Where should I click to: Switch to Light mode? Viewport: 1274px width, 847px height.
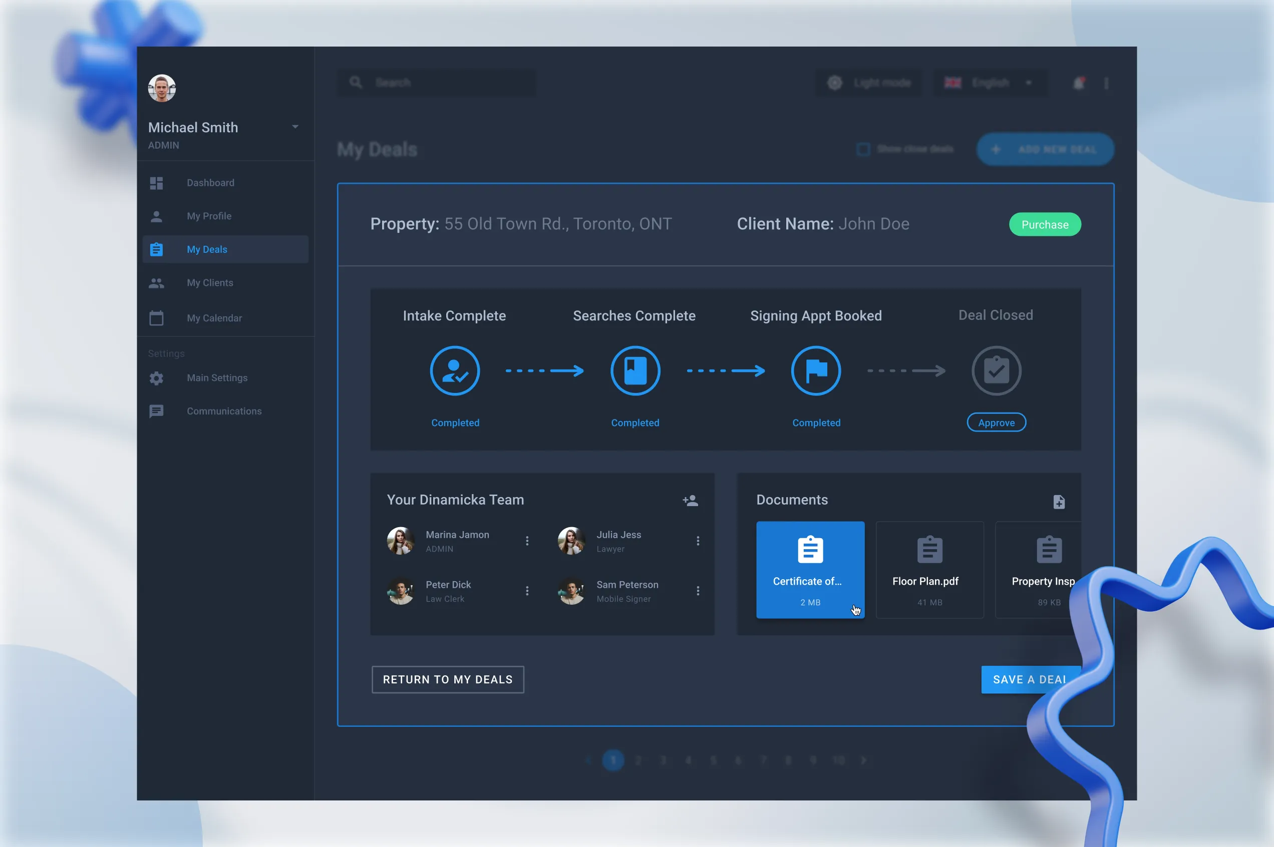coord(869,83)
